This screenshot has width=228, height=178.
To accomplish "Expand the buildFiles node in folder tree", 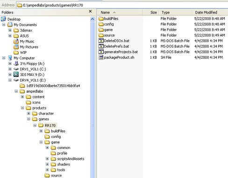I will pos(41,131).
